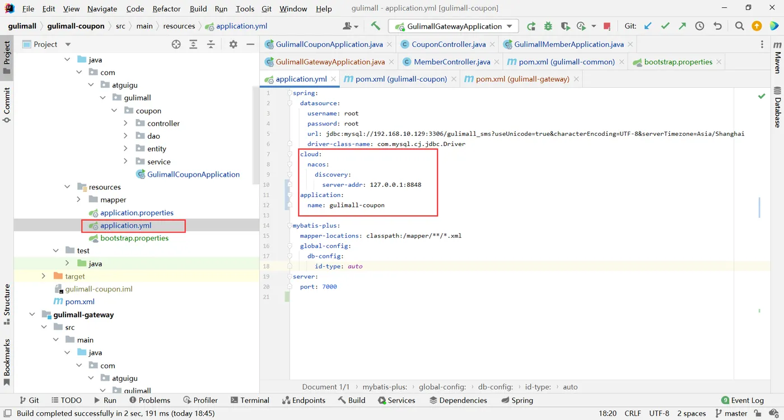
Task: Open the Database tool window
Action: [777, 107]
